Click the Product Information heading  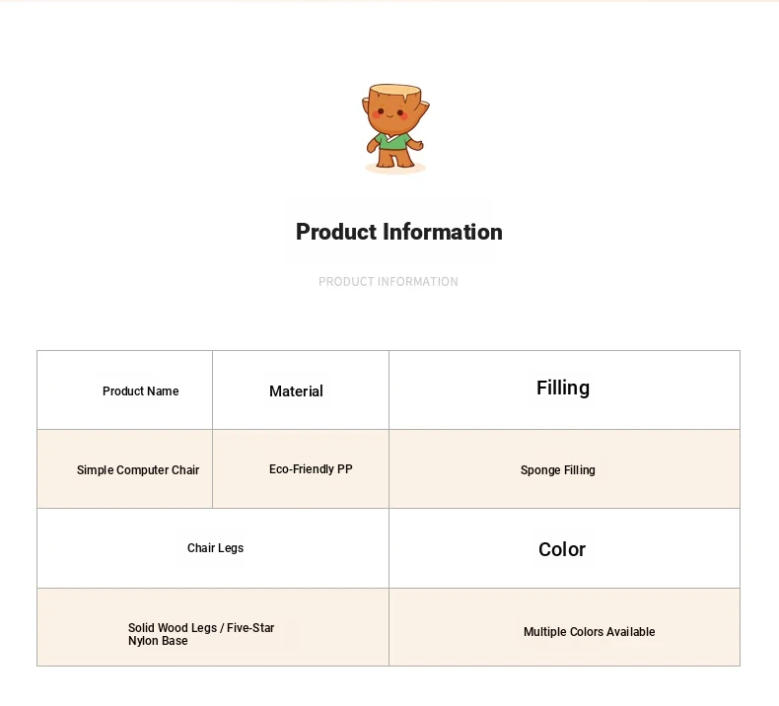tap(399, 232)
